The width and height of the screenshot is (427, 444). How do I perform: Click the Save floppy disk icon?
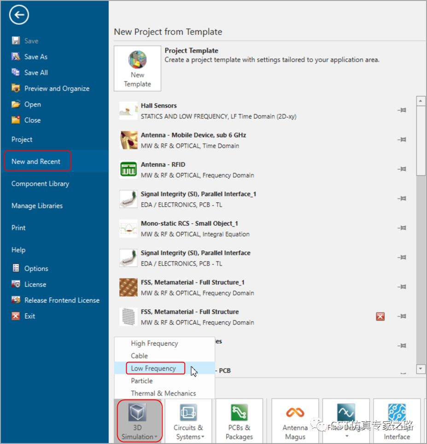(x=16, y=41)
